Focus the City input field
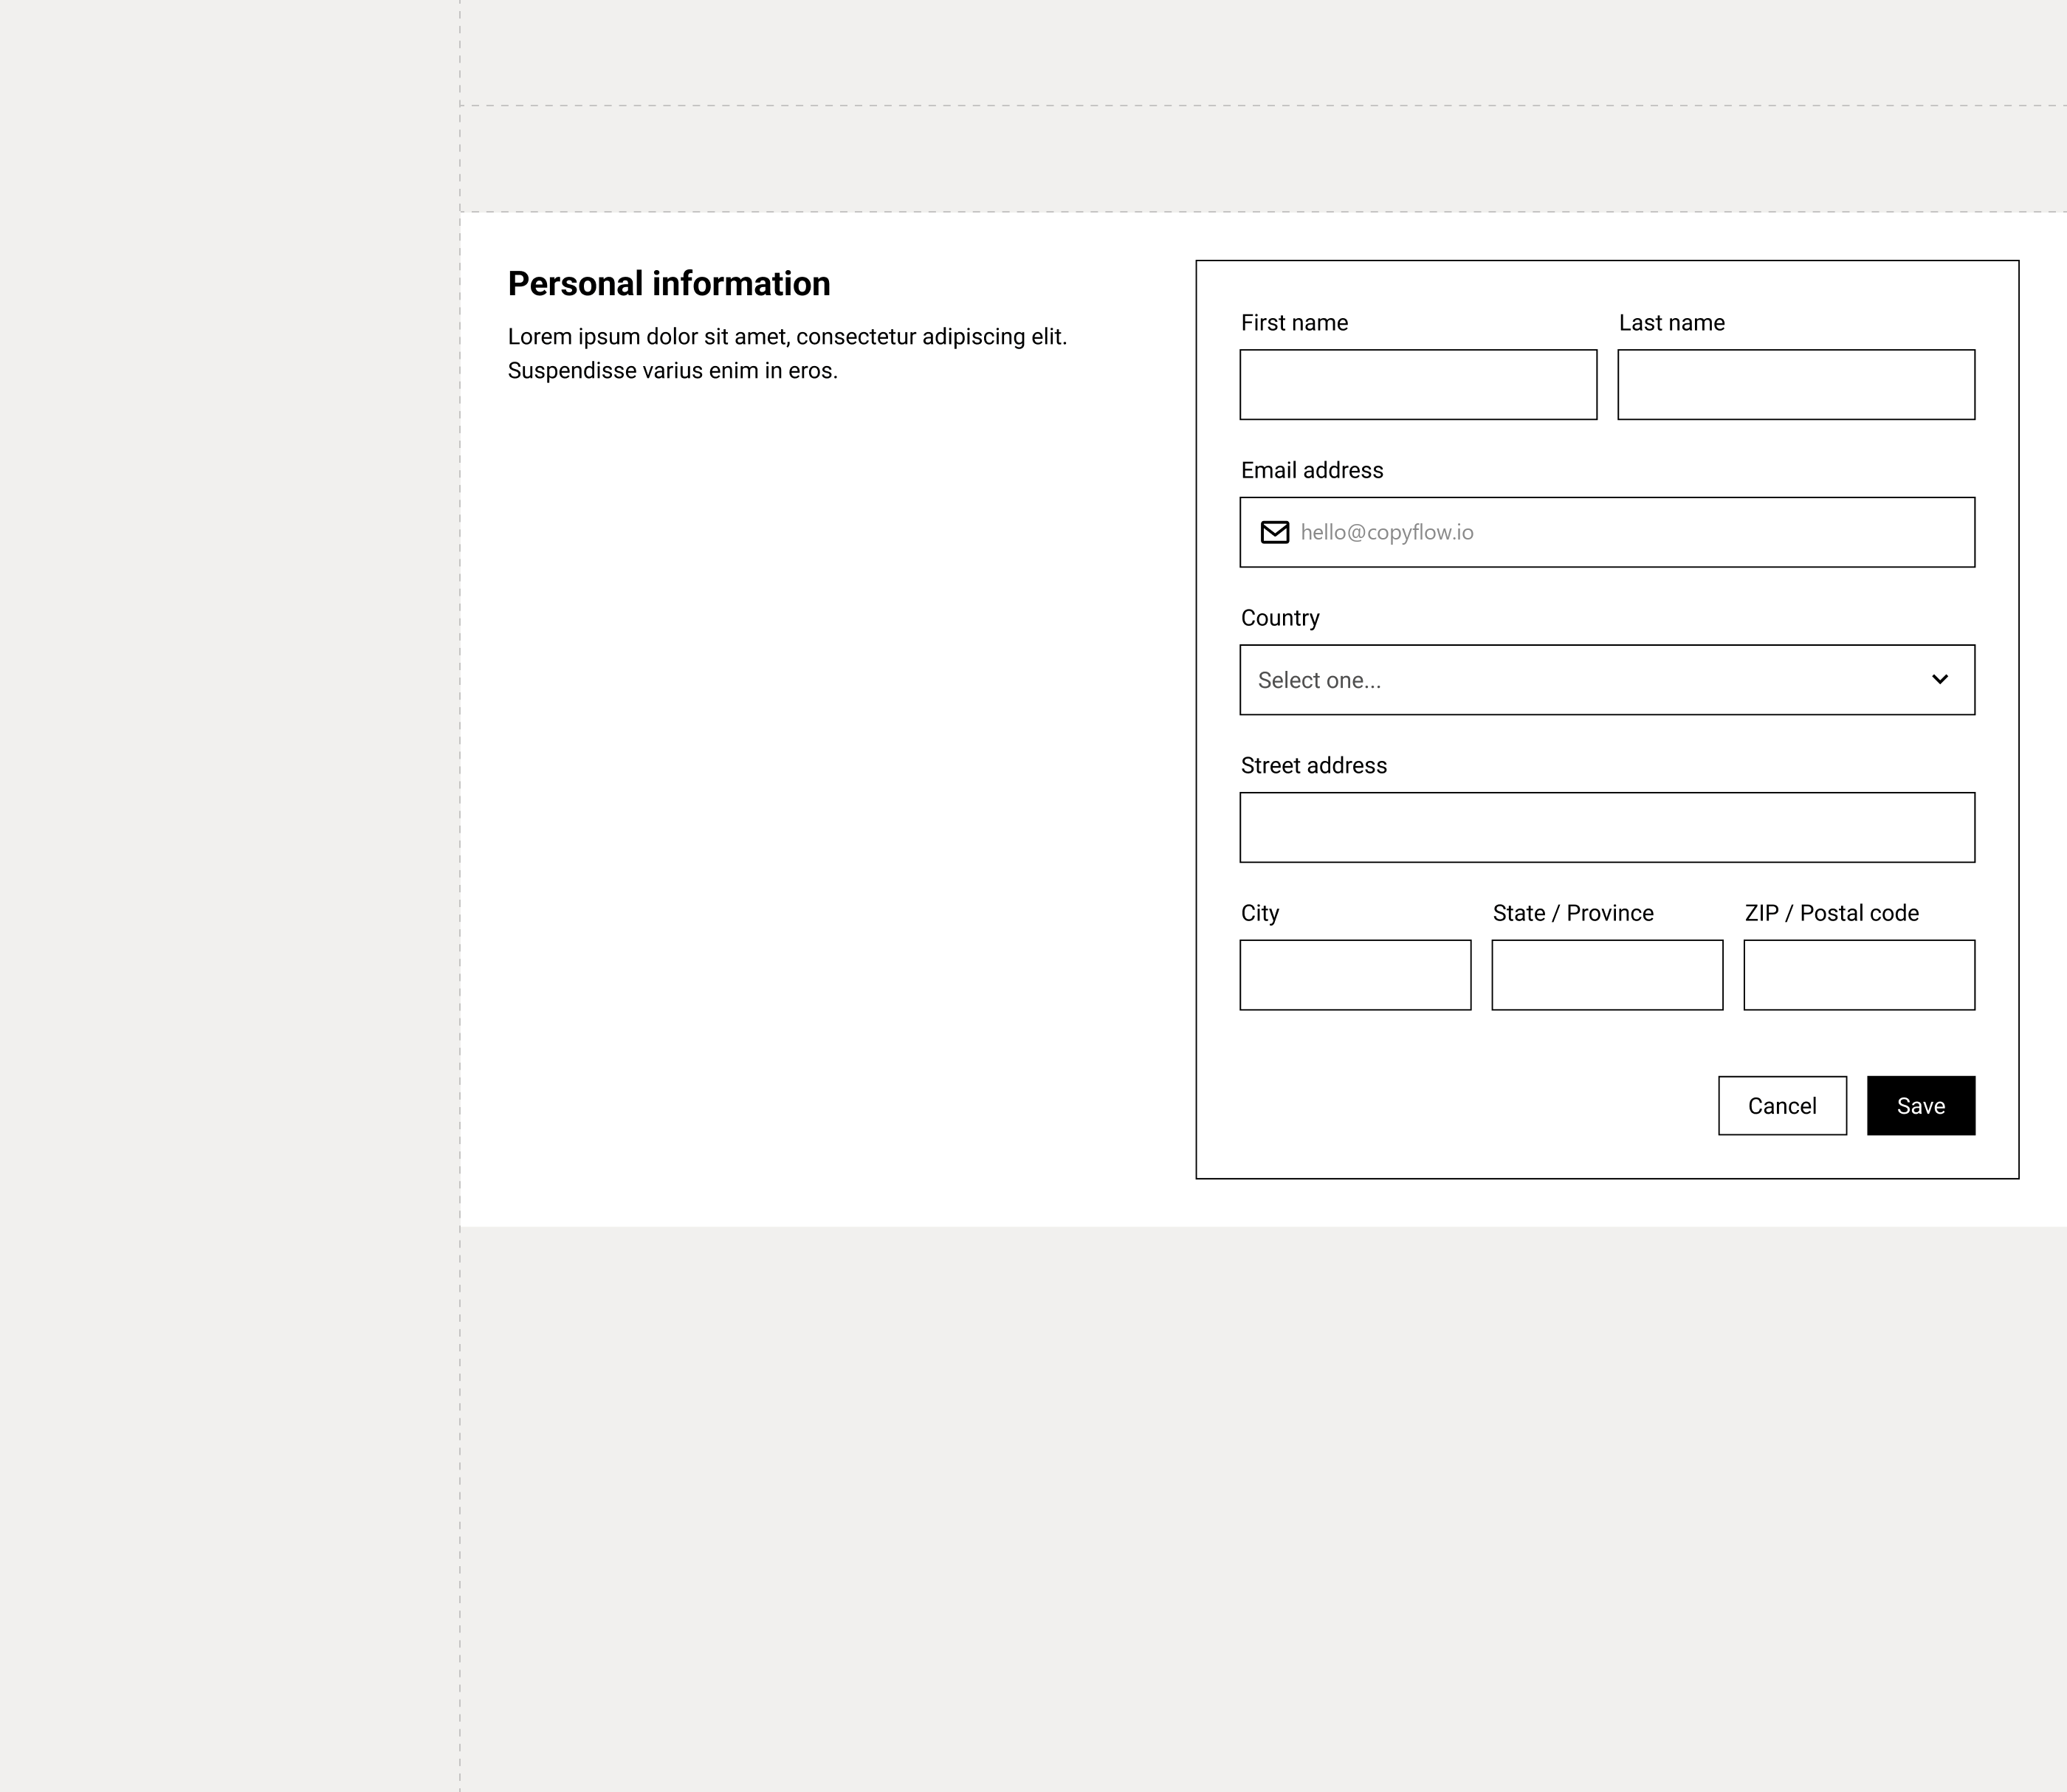The width and height of the screenshot is (2067, 1792). [1355, 975]
